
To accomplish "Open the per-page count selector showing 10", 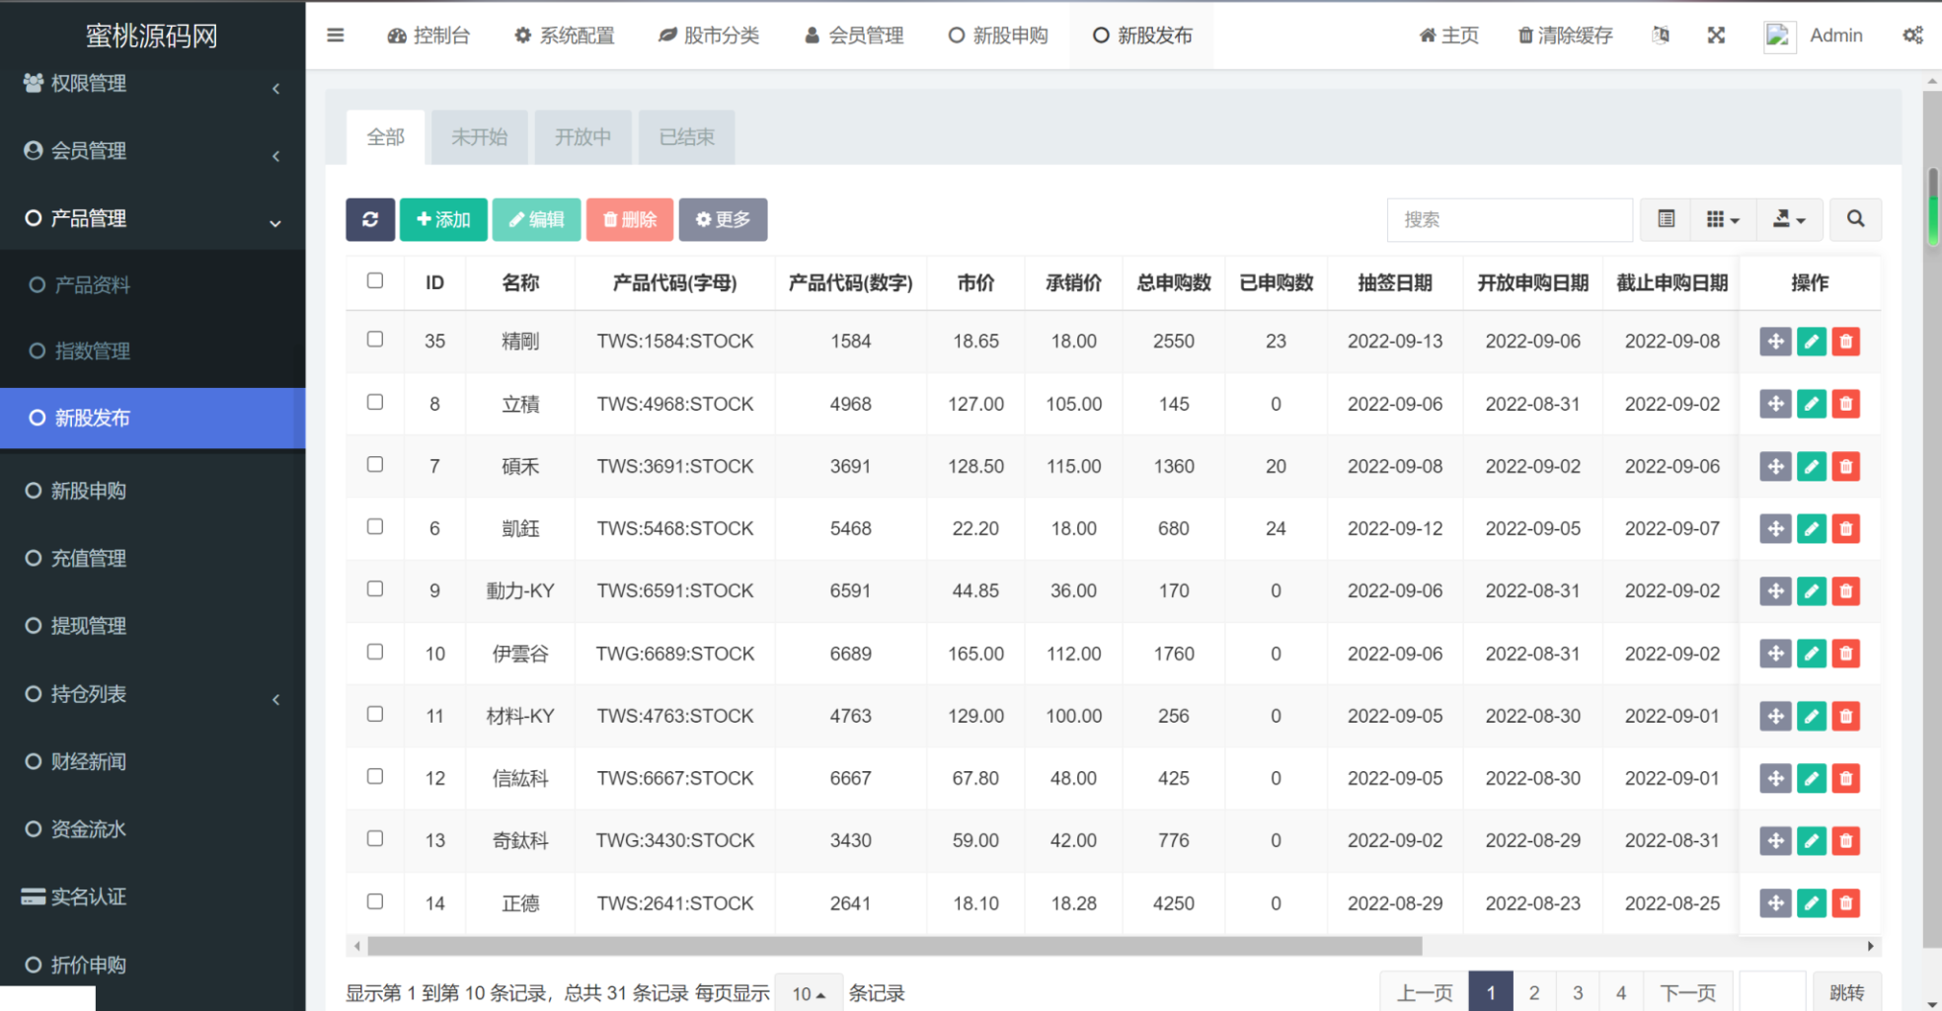I will click(808, 993).
